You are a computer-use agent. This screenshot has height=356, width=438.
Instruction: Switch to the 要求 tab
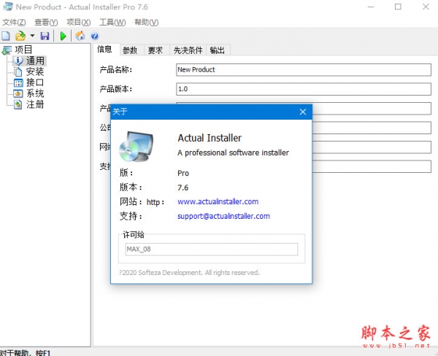[155, 50]
